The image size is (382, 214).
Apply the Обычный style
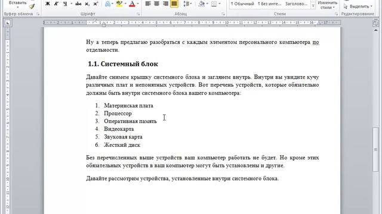pos(242,4)
